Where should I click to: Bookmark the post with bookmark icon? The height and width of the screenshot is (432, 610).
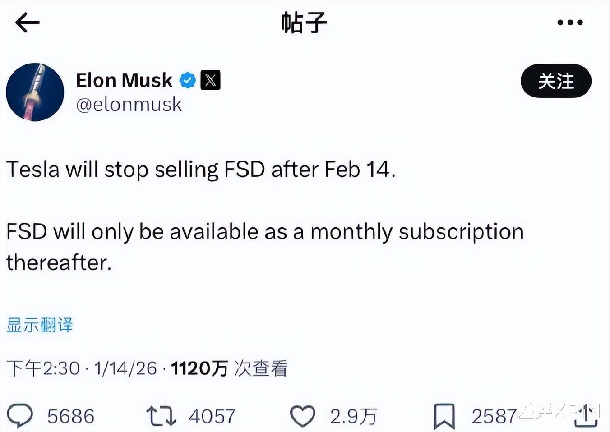[444, 416]
